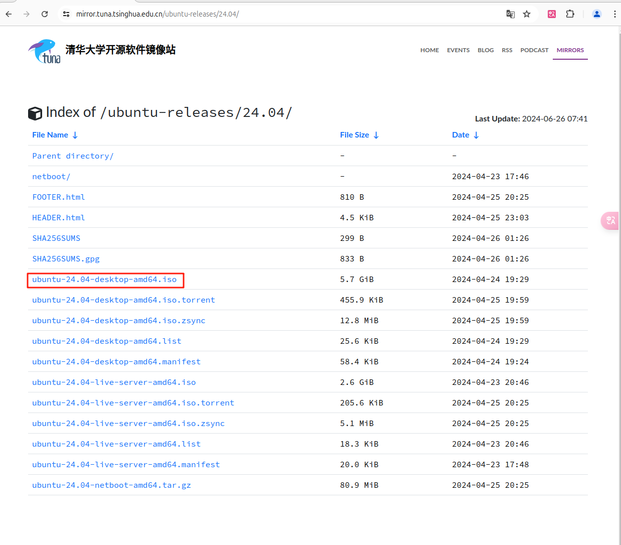The image size is (621, 545).
Task: Open the netboot/ folder
Action: (x=51, y=177)
